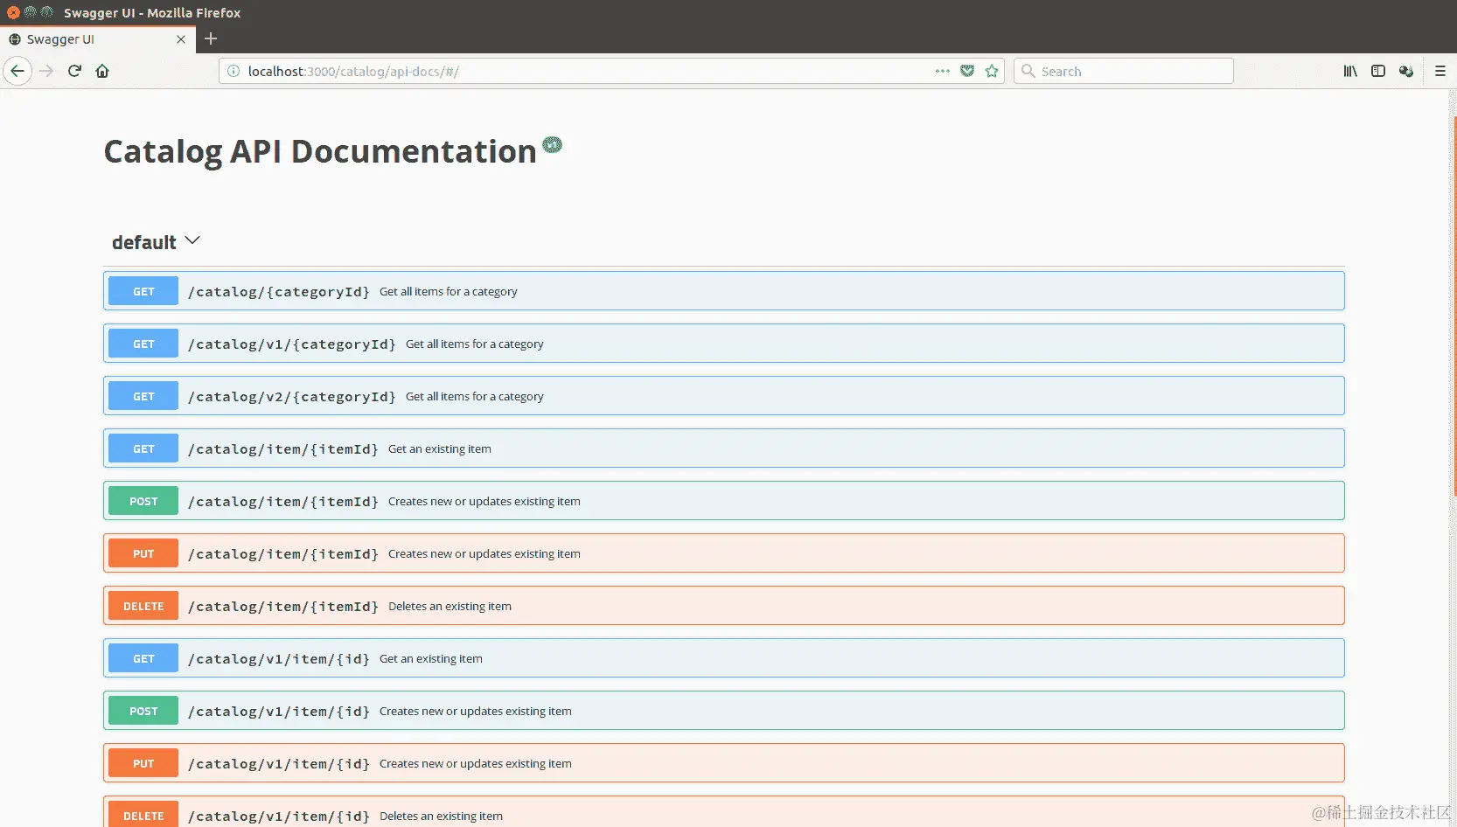This screenshot has width=1457, height=827.
Task: Save the page to Pocket
Action: click(x=967, y=71)
